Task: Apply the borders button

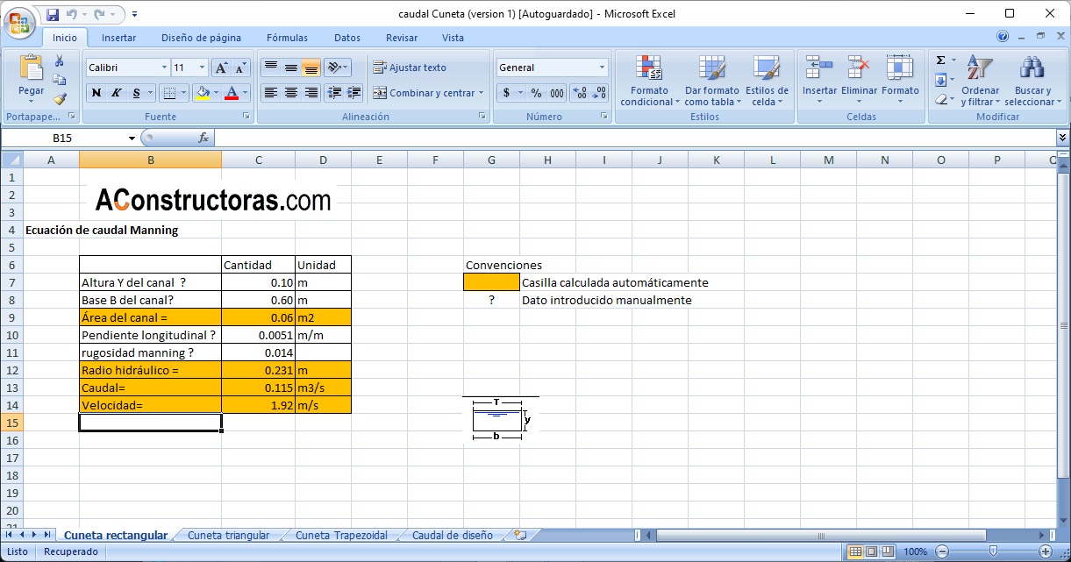Action: (170, 93)
